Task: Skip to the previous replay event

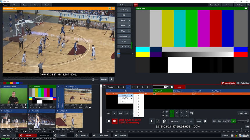Action: (185, 121)
